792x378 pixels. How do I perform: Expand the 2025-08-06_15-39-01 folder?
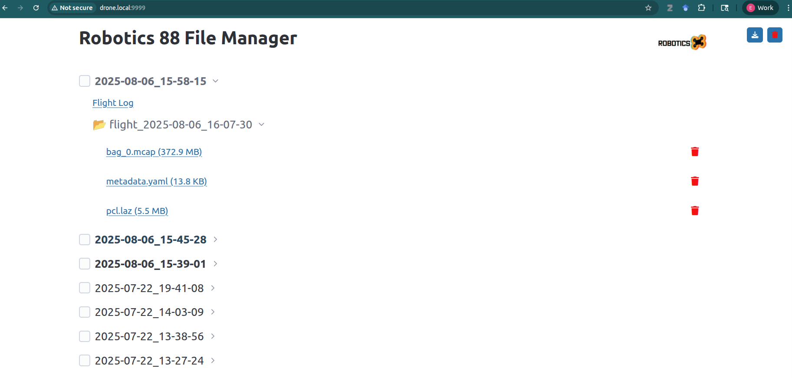point(215,263)
